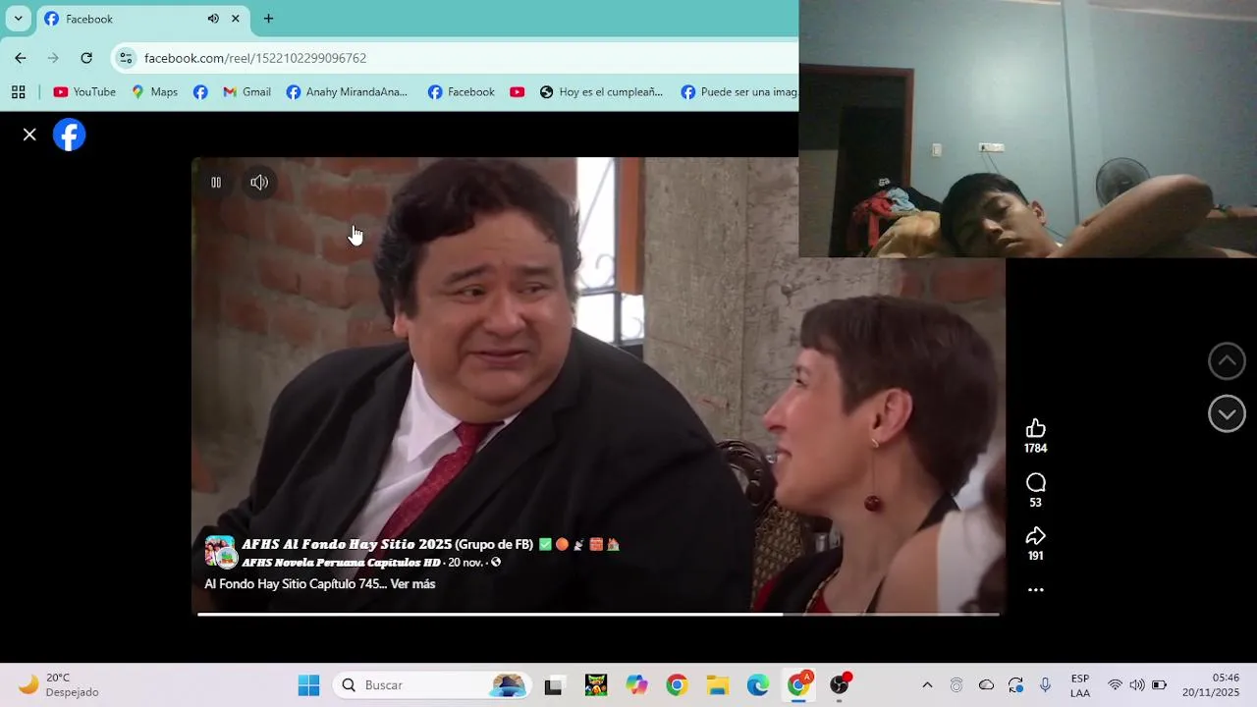
Task: Close the reel viewer with the X icon
Action: (29, 135)
